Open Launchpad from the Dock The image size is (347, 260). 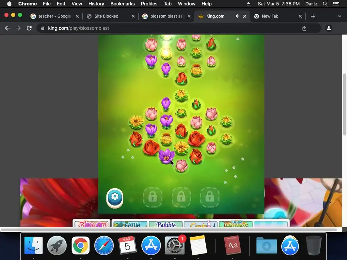coord(57,245)
